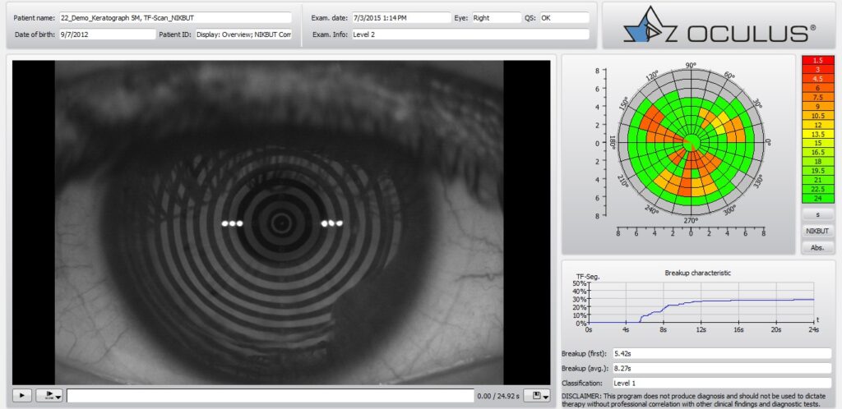Click the red 1.5 color legend swatch

click(817, 61)
